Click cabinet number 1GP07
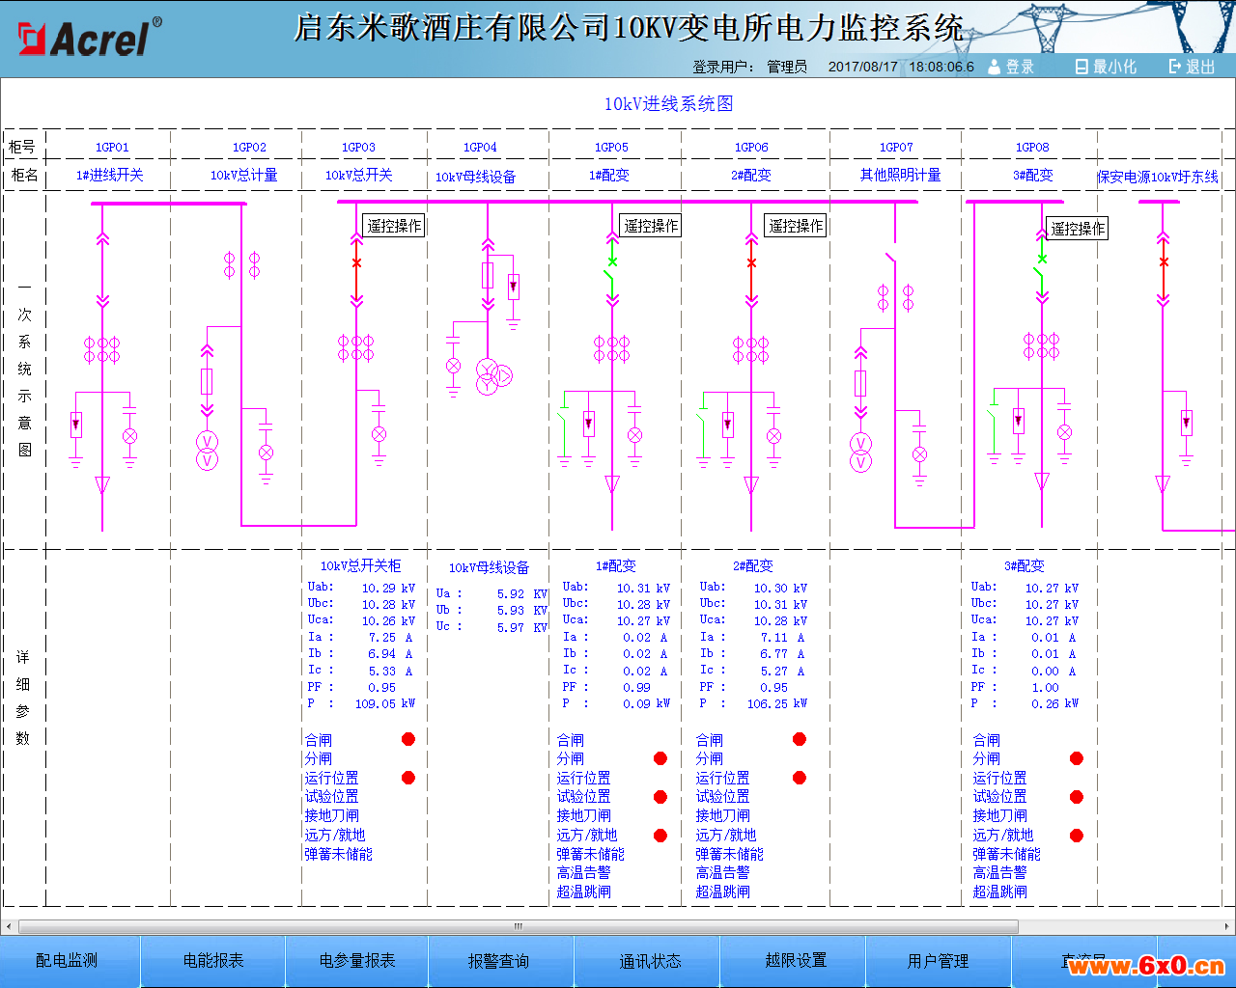 [896, 148]
